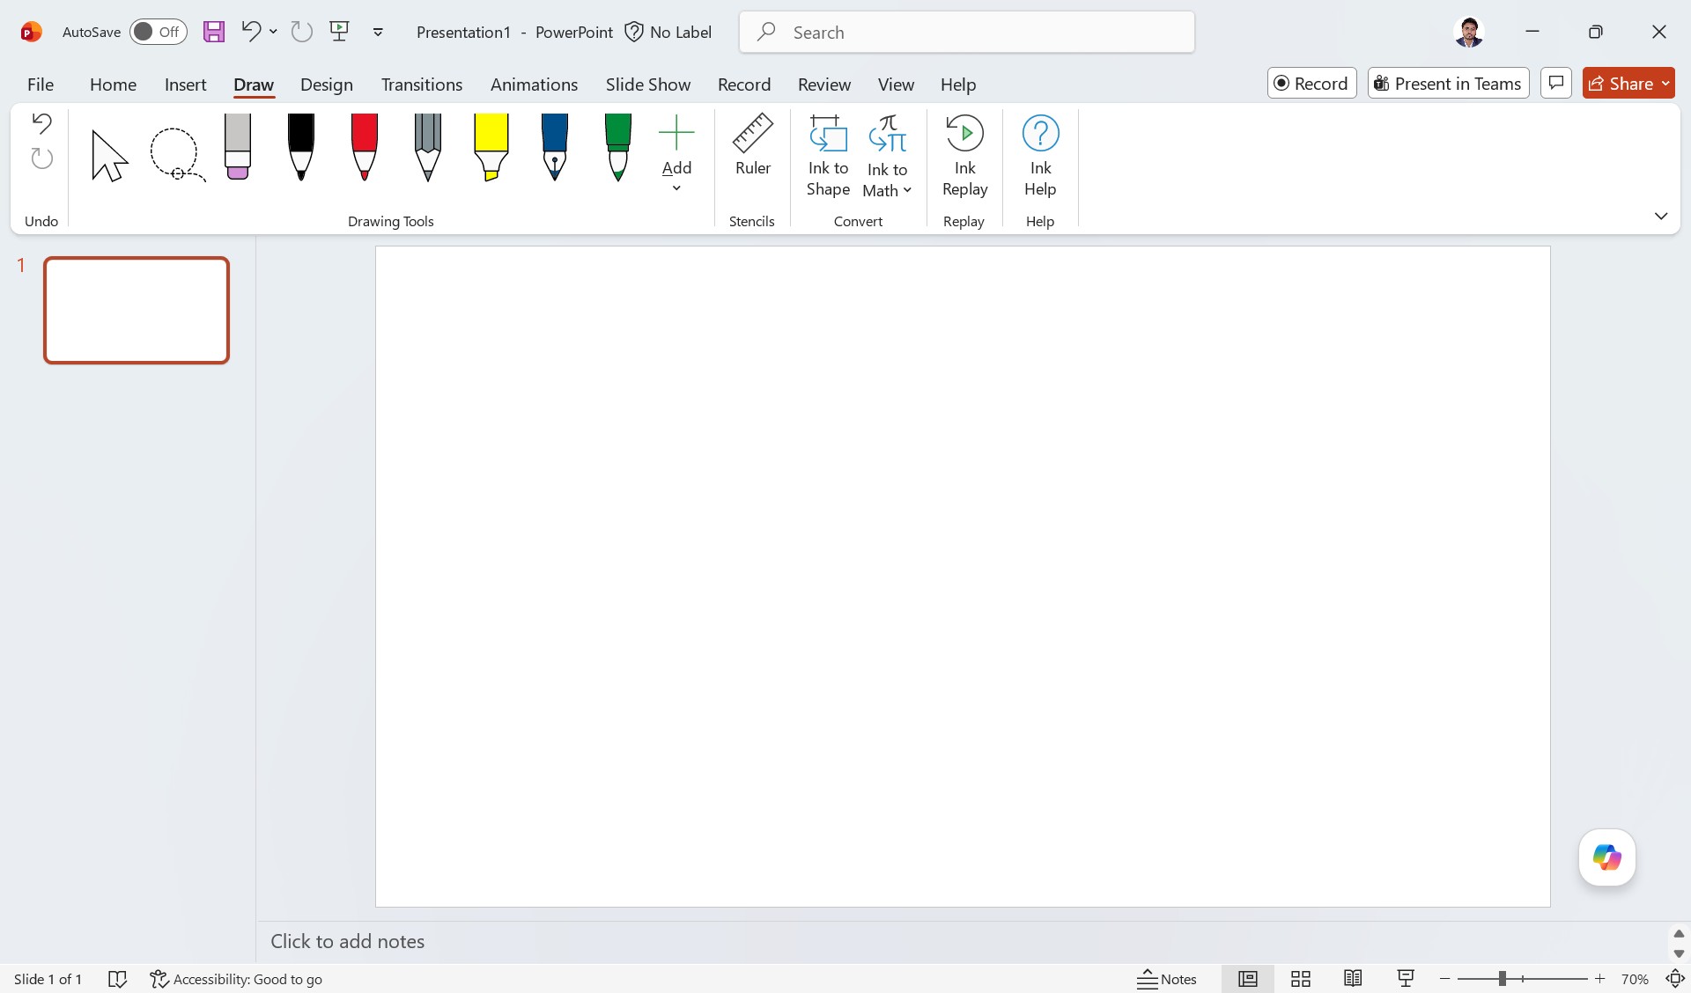Image resolution: width=1691 pixels, height=993 pixels.
Task: Open the Comments pane icon
Action: pyautogui.click(x=1556, y=83)
